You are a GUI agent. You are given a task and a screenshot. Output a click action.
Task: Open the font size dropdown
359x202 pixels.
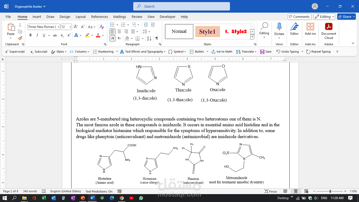[x=70, y=27]
